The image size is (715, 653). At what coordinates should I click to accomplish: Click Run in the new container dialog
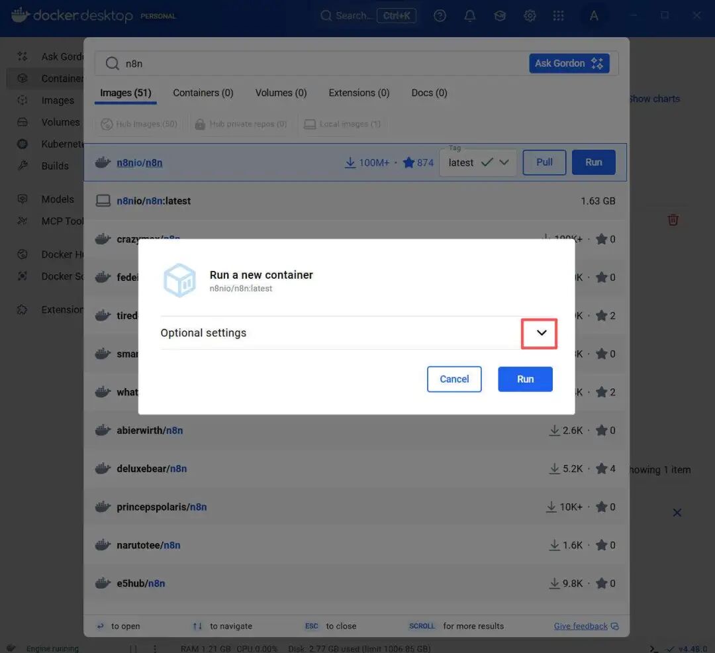pyautogui.click(x=525, y=379)
